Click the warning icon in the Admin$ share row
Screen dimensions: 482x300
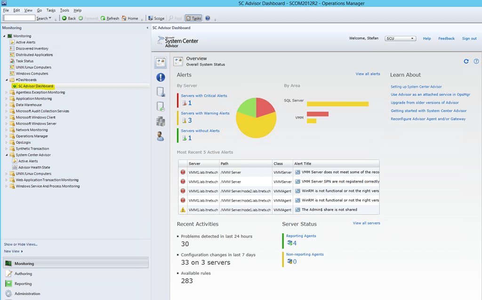(183, 210)
